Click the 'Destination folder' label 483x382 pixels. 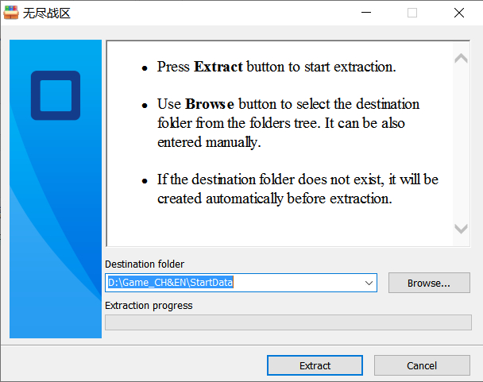tap(145, 264)
